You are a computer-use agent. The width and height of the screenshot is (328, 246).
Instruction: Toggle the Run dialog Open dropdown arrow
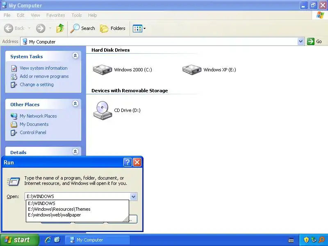134,197
